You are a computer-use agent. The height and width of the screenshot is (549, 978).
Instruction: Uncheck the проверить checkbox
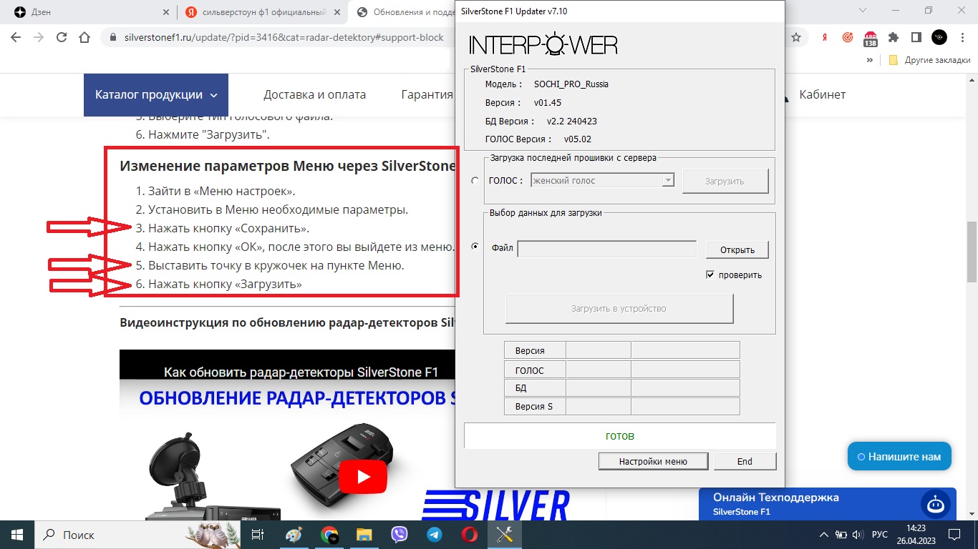710,274
